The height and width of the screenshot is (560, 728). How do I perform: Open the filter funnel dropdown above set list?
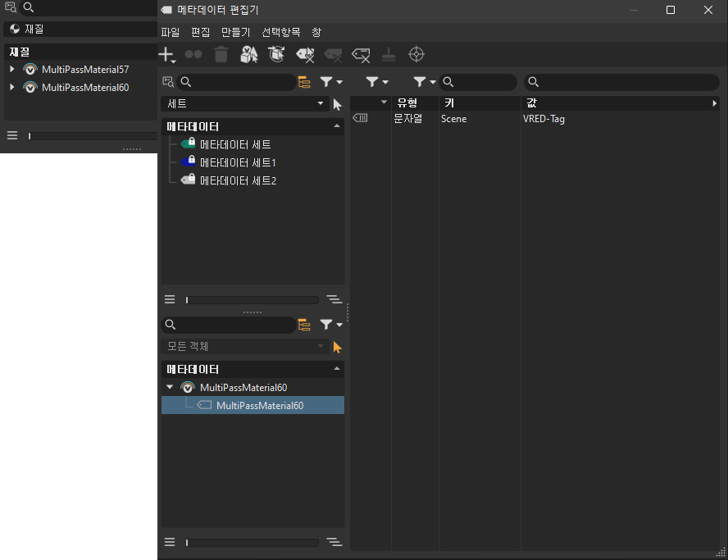(331, 82)
